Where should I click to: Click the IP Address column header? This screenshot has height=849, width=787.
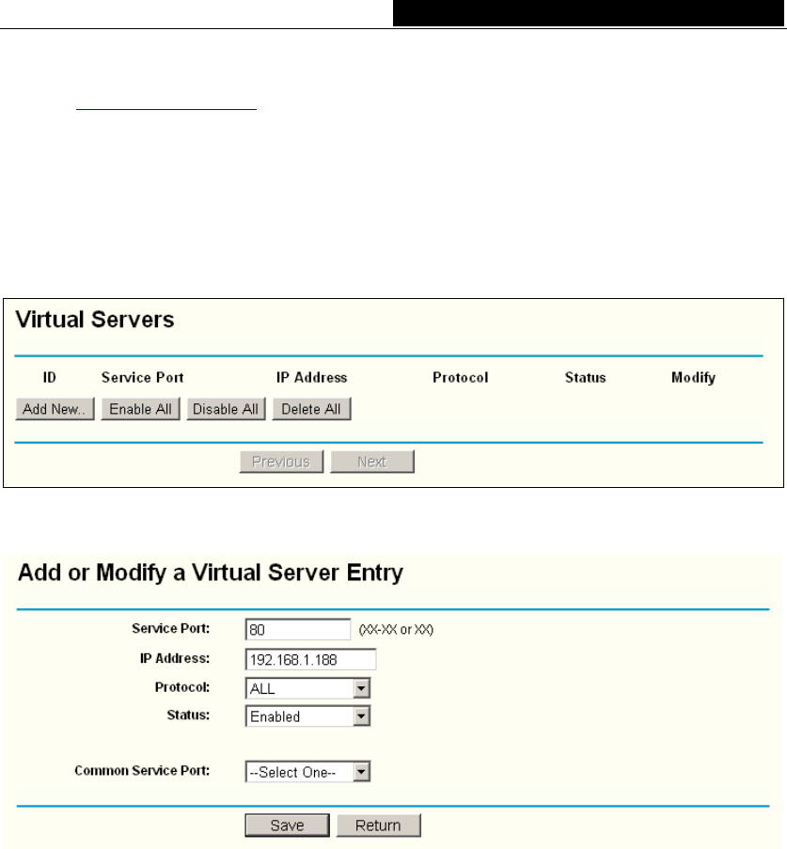(311, 377)
